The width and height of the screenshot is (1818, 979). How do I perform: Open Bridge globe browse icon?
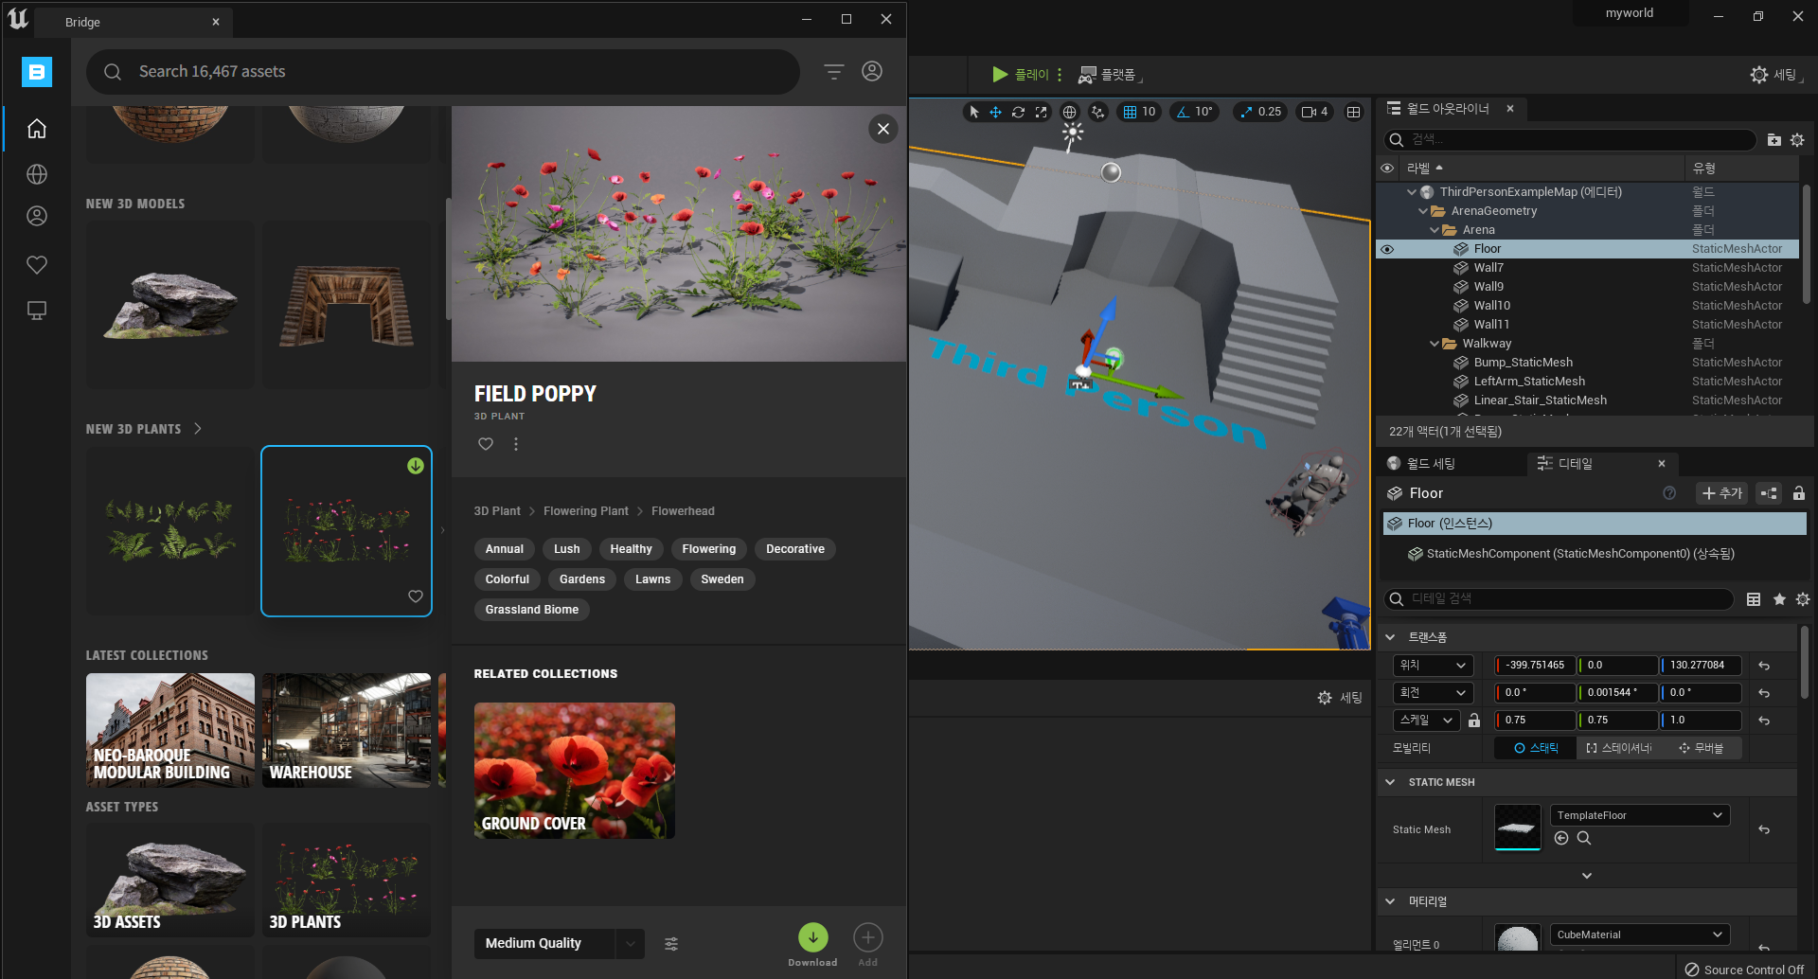tap(37, 174)
